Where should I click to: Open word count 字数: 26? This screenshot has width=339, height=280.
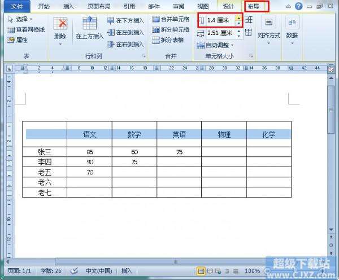(51, 271)
